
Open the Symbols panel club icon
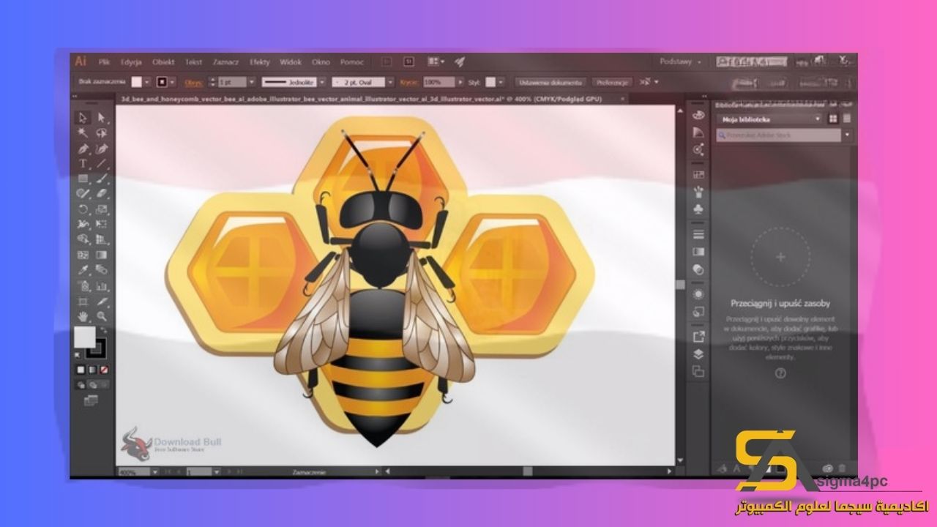(x=698, y=209)
